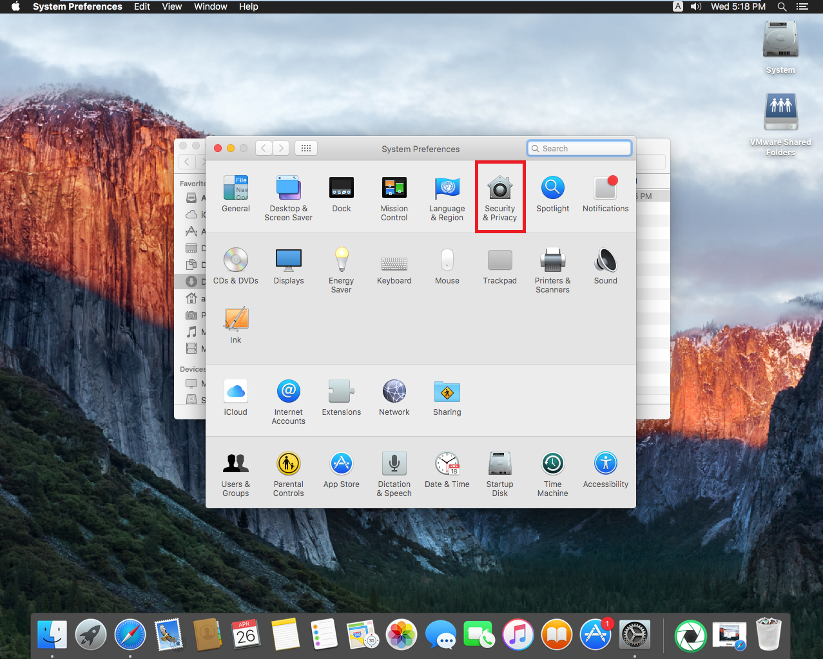The height and width of the screenshot is (659, 823).
Task: Open the Apple menu
Action: 16,6
